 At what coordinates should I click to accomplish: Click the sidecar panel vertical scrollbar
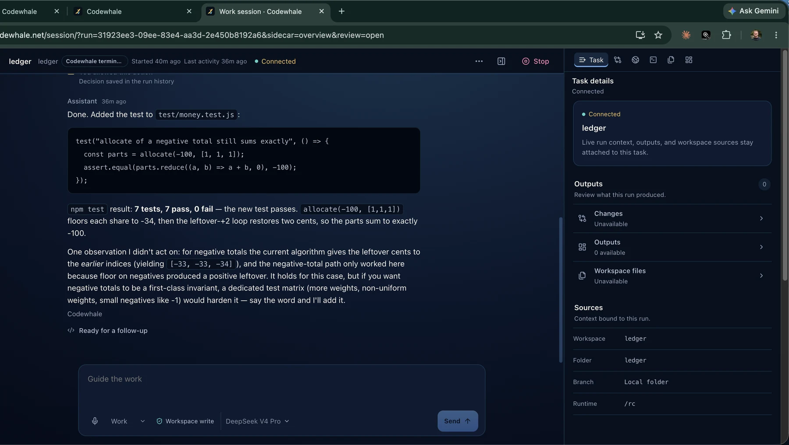pyautogui.click(x=785, y=164)
